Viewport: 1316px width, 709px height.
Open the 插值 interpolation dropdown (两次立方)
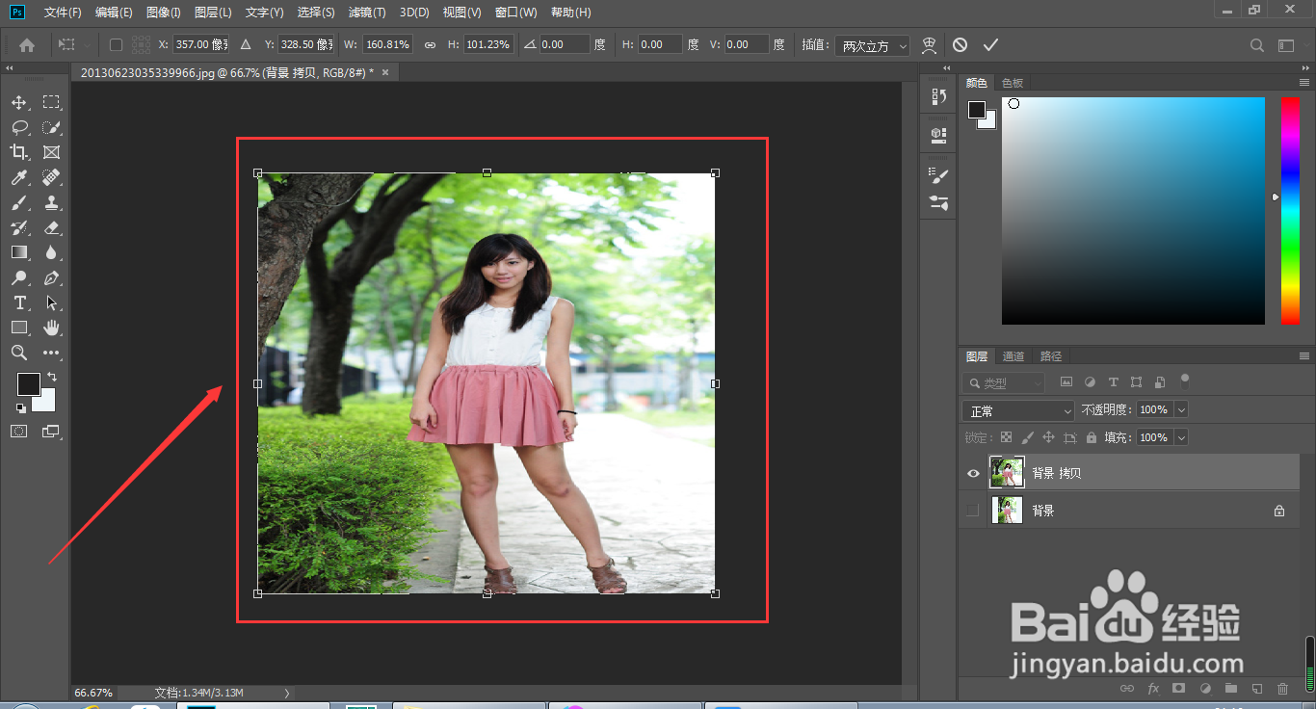(874, 46)
